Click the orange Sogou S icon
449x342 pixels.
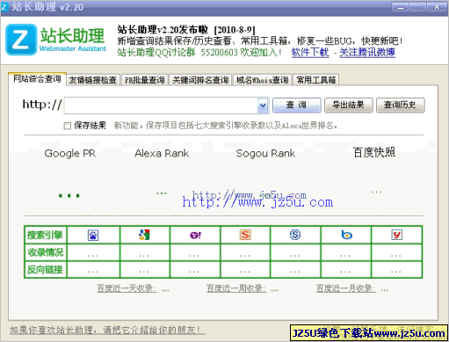(x=245, y=235)
